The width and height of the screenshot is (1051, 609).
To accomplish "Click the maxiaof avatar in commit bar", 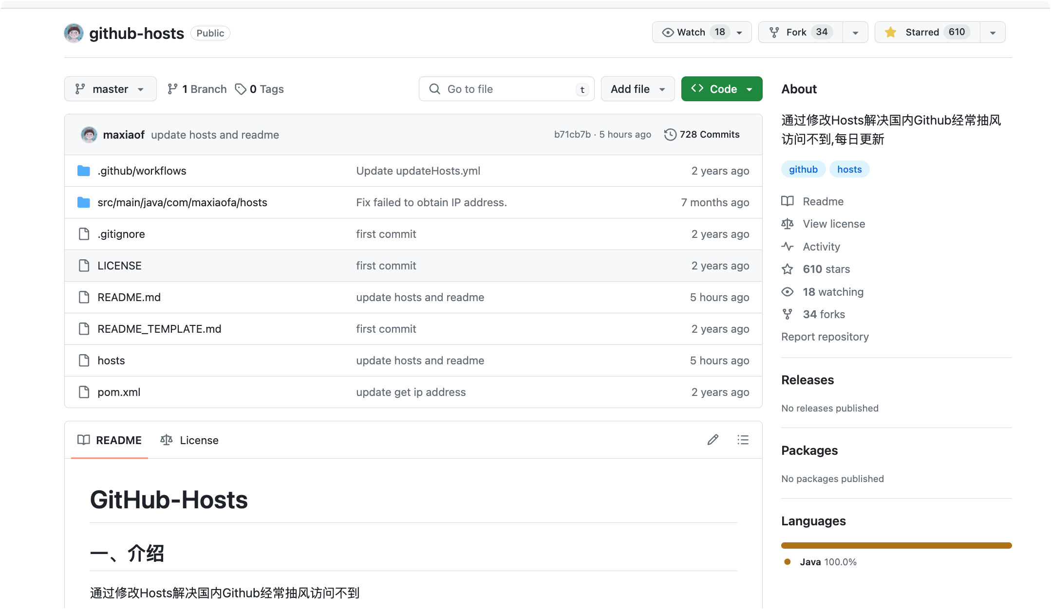I will pyautogui.click(x=89, y=135).
